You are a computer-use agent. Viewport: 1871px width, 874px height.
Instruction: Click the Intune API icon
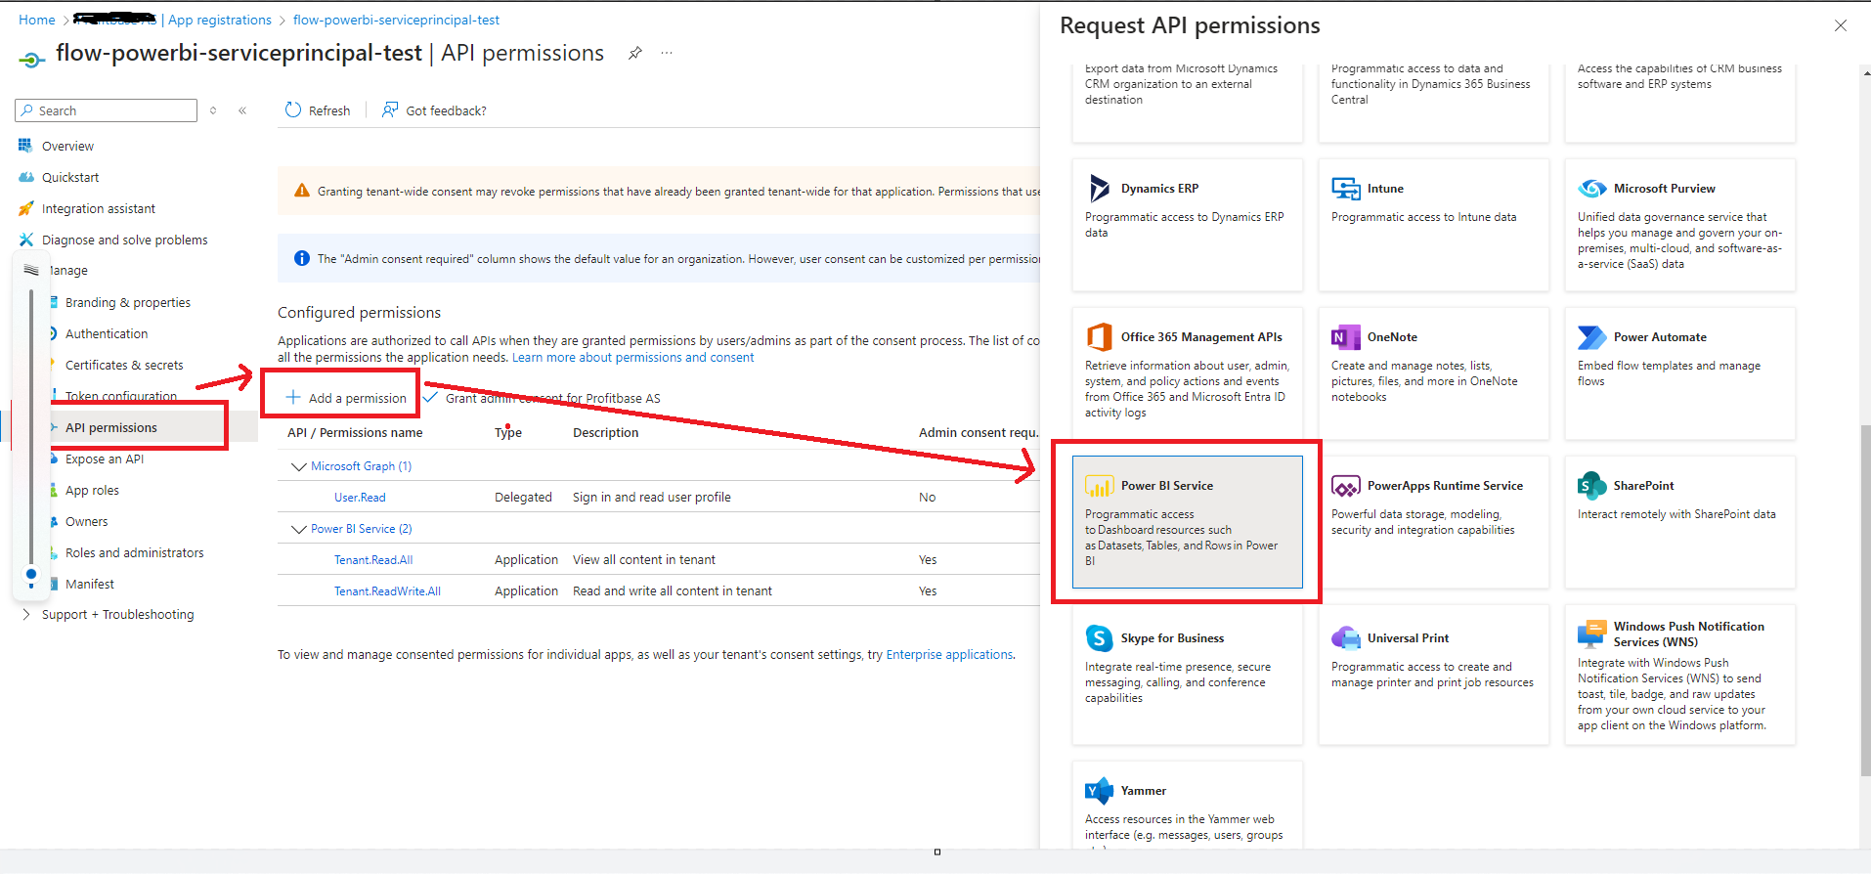(1345, 189)
